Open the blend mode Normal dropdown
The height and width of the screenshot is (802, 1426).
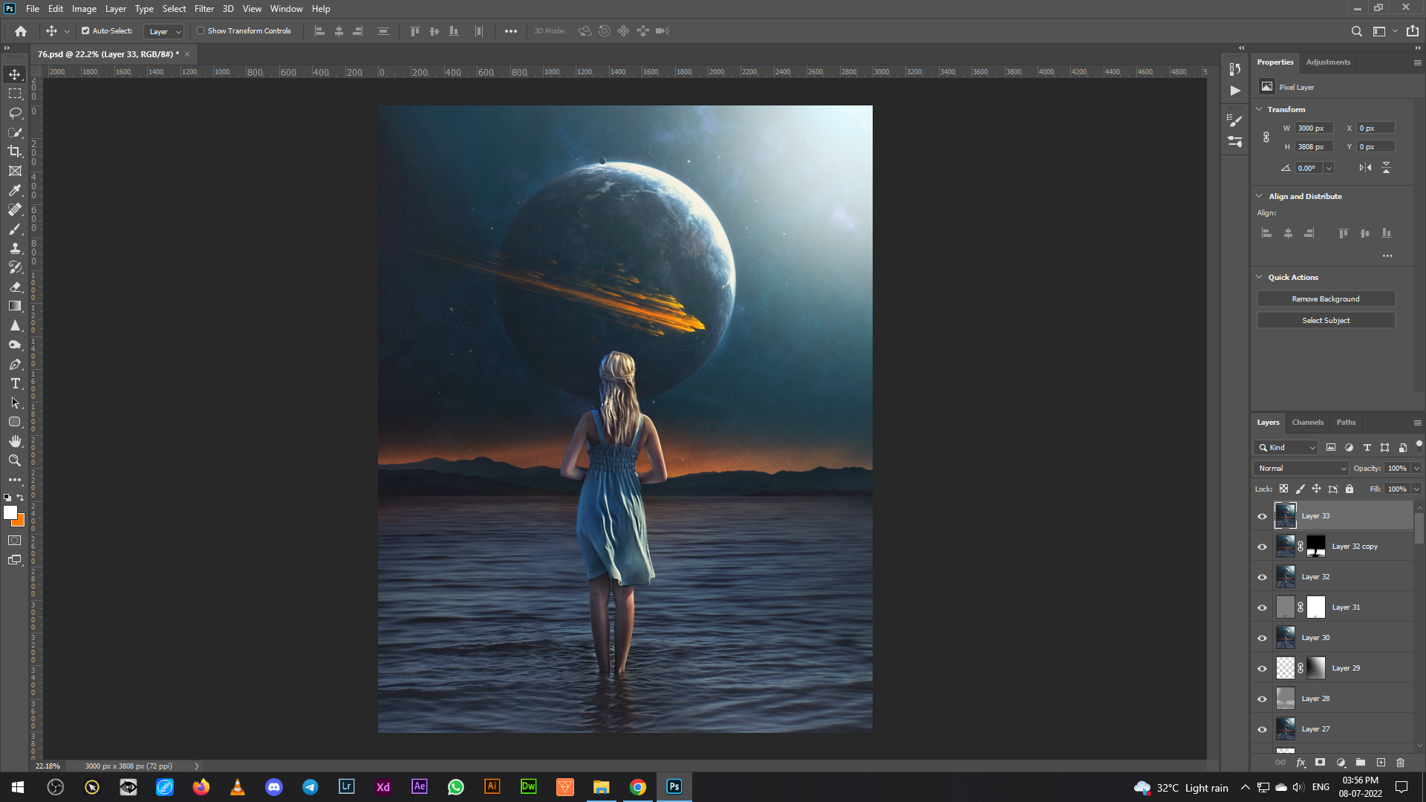pyautogui.click(x=1300, y=469)
